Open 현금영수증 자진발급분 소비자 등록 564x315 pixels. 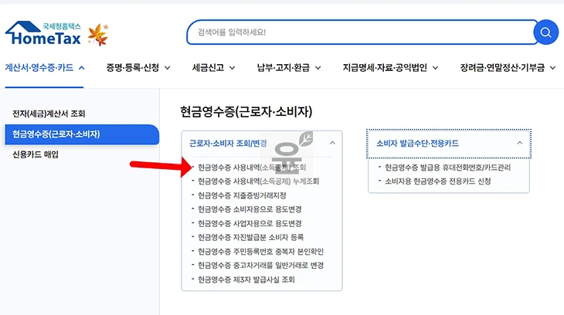pyautogui.click(x=250, y=237)
